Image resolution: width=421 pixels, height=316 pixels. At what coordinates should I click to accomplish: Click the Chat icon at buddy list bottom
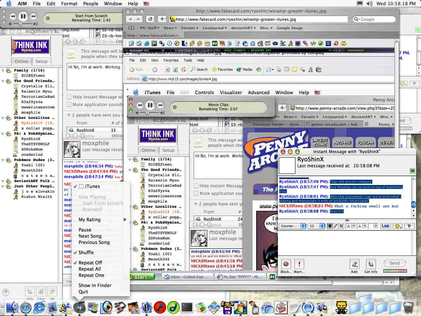41,291
